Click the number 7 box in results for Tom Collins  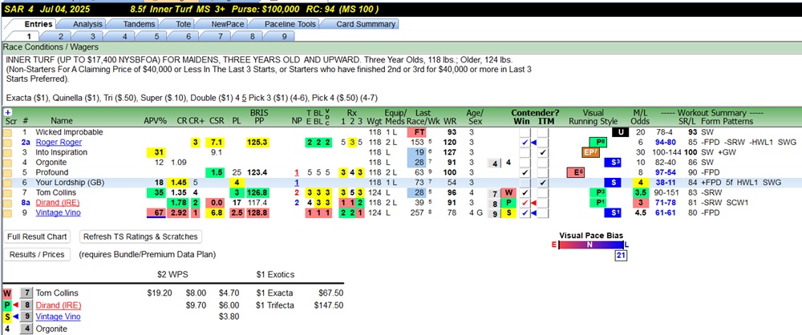point(26,293)
